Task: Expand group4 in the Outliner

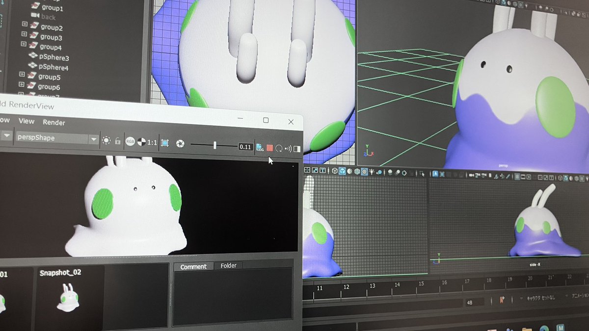Action: click(x=23, y=44)
